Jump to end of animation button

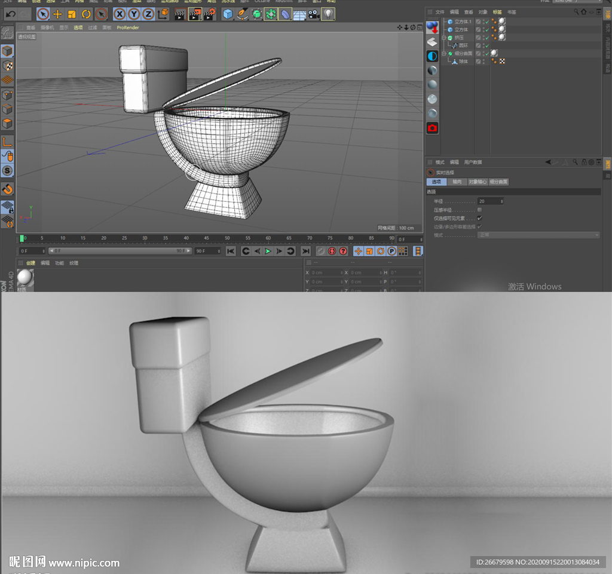tap(305, 251)
